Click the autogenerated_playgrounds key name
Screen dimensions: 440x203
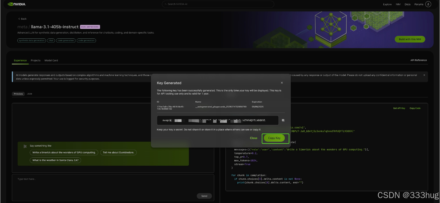(x=221, y=107)
